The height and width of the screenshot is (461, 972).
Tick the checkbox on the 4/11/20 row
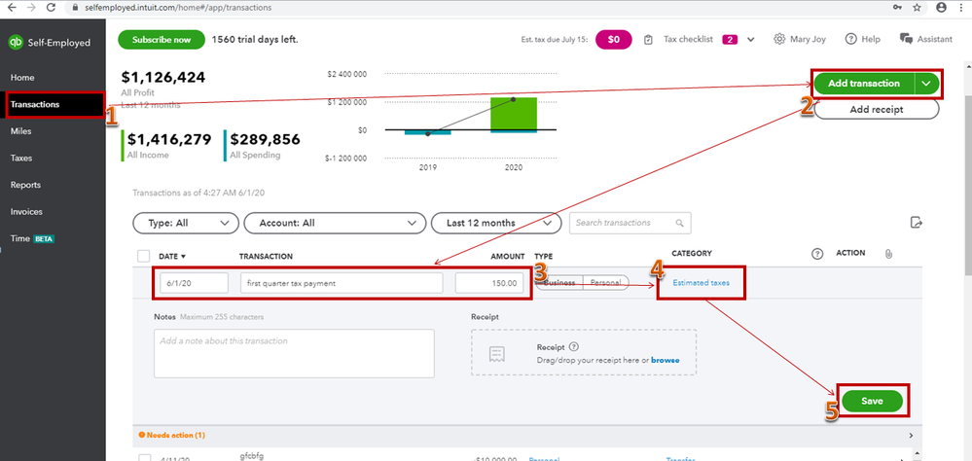[144, 458]
